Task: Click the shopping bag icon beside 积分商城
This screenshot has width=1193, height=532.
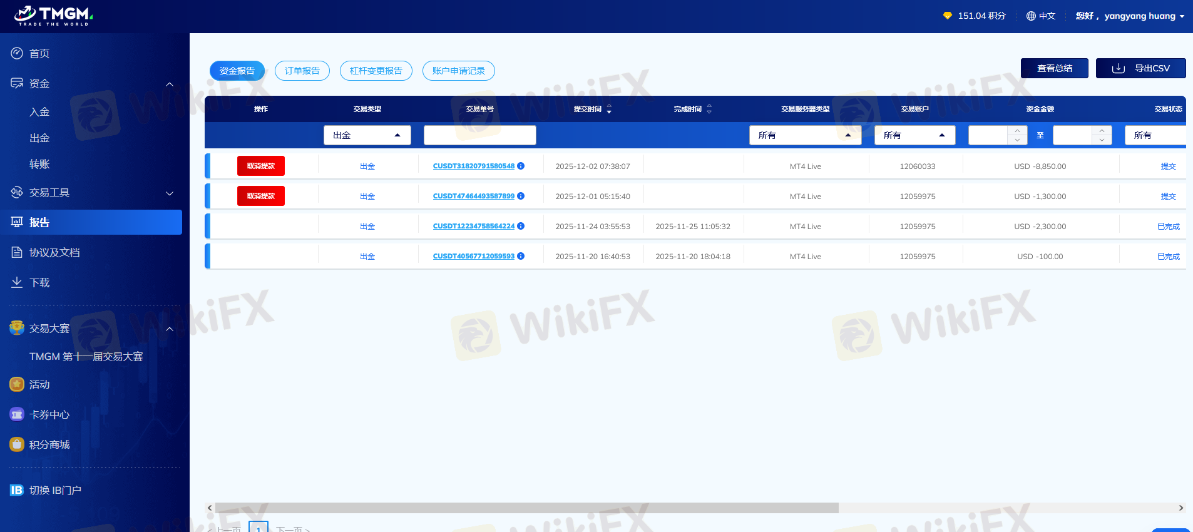Action: tap(17, 444)
